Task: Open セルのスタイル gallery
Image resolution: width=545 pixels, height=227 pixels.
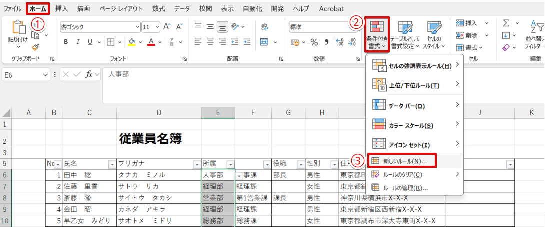Action: [434, 35]
